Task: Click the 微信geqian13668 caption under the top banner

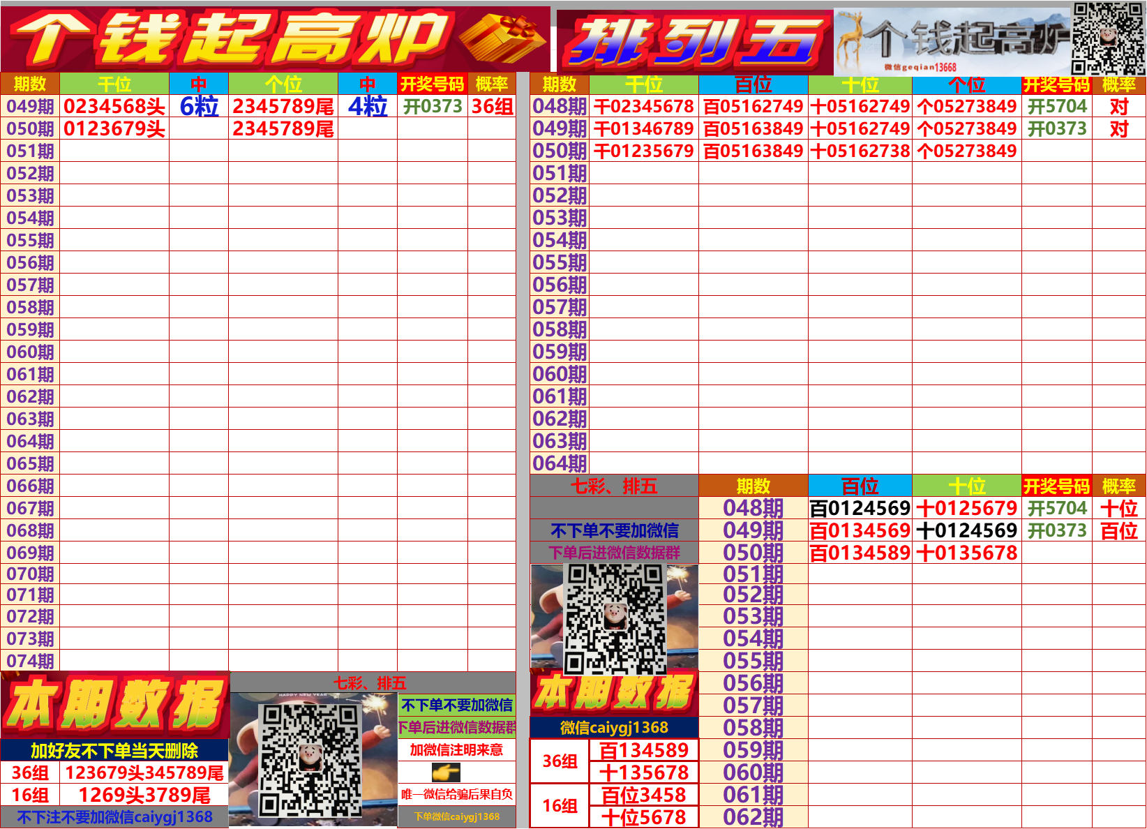Action: (x=920, y=68)
